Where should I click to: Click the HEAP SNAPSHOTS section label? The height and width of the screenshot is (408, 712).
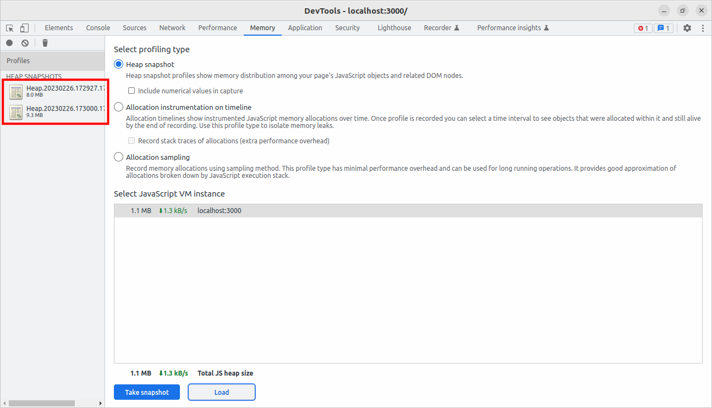34,77
